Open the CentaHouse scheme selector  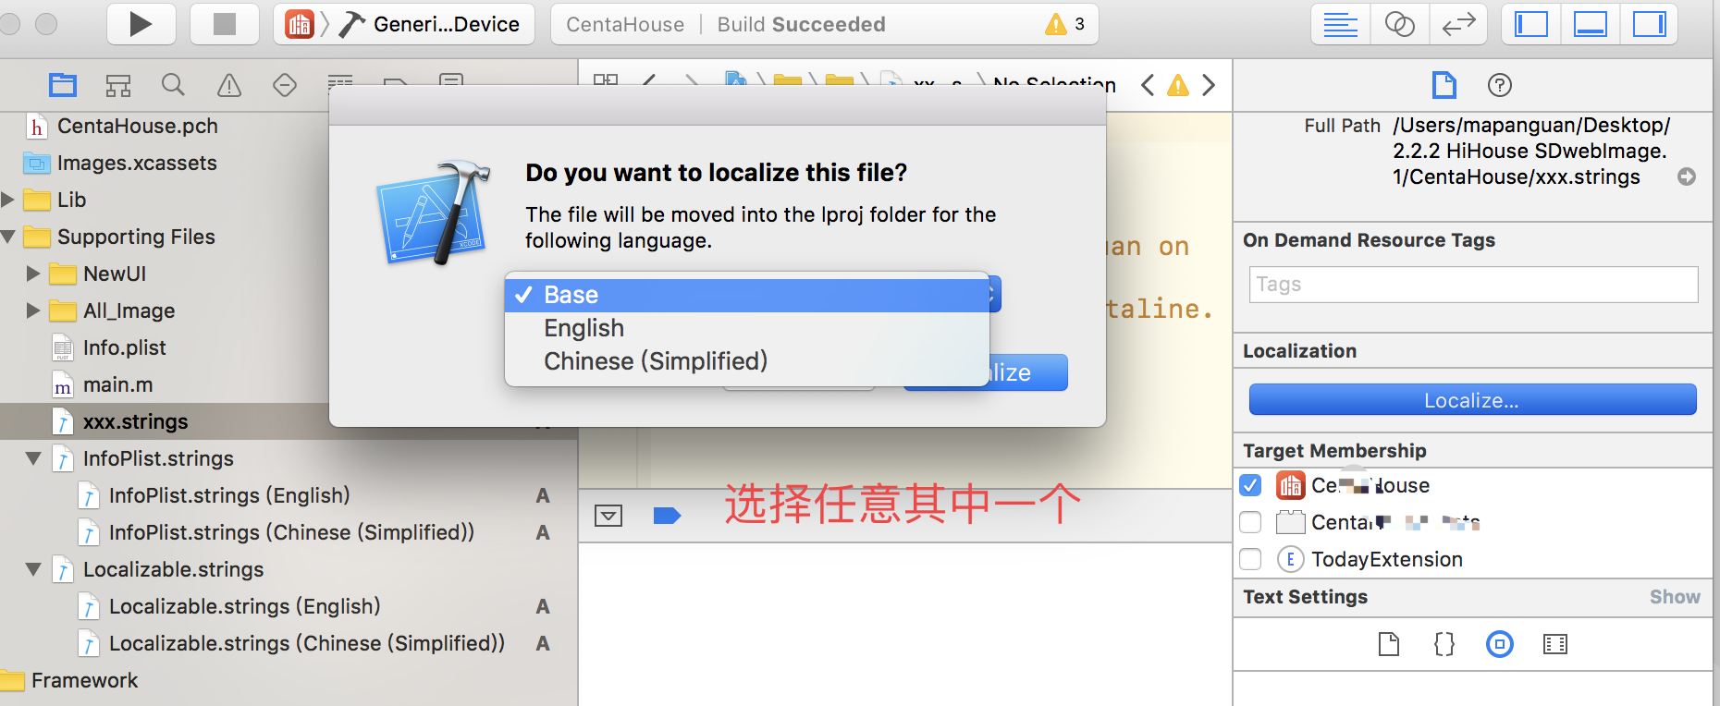[300, 24]
